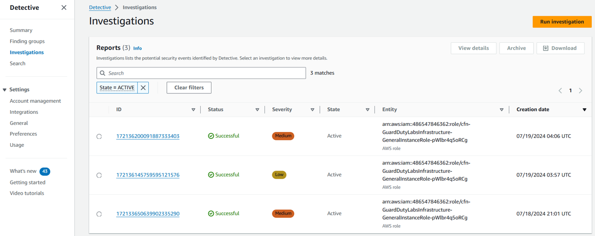Open investigation 172136145759595121576

coord(148,175)
